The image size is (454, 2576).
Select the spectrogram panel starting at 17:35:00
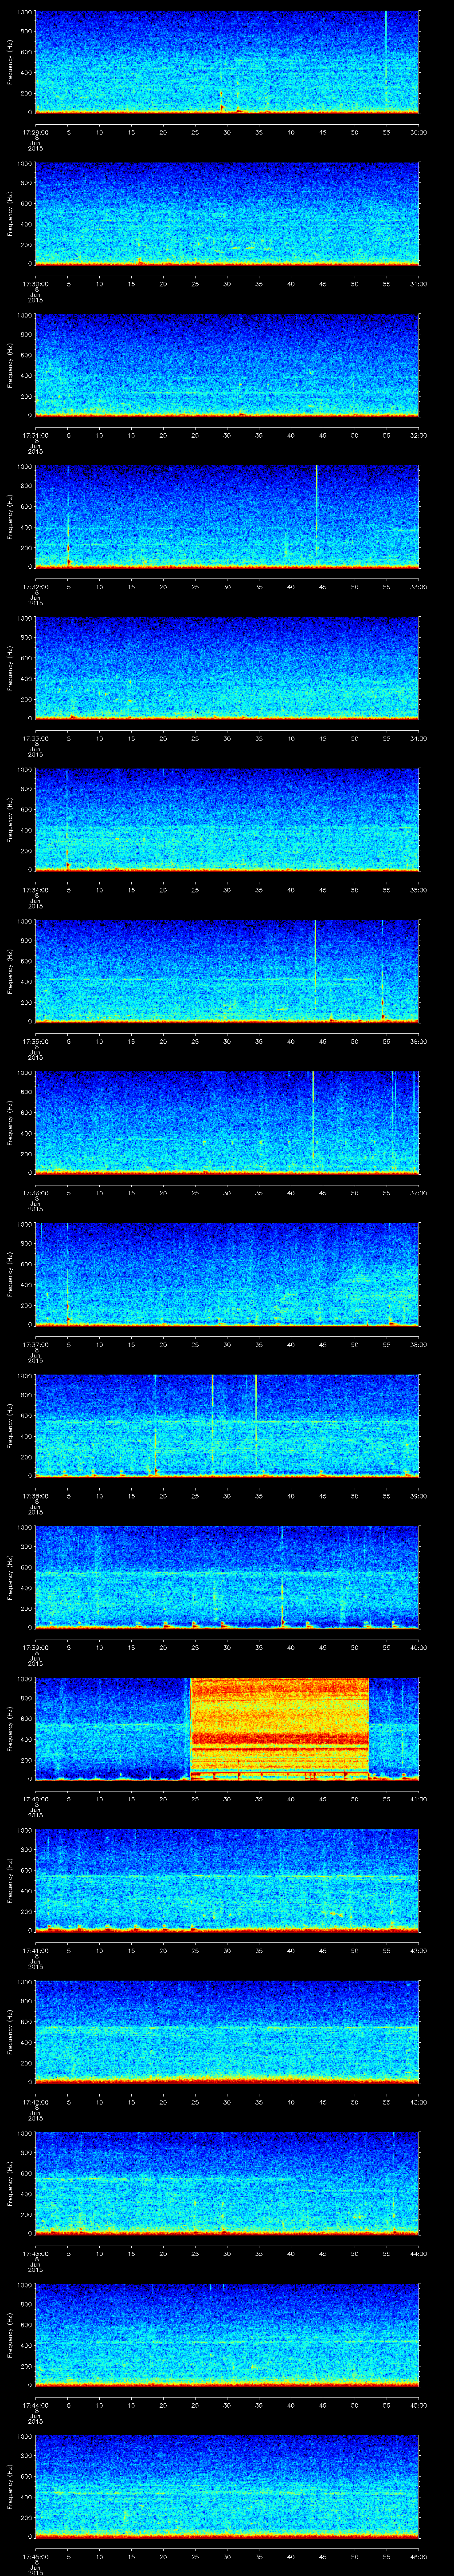click(x=227, y=971)
